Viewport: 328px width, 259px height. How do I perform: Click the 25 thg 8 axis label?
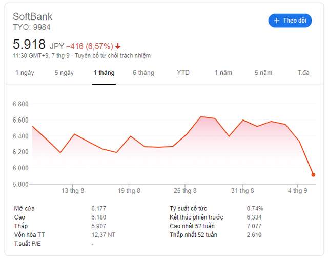click(185, 191)
